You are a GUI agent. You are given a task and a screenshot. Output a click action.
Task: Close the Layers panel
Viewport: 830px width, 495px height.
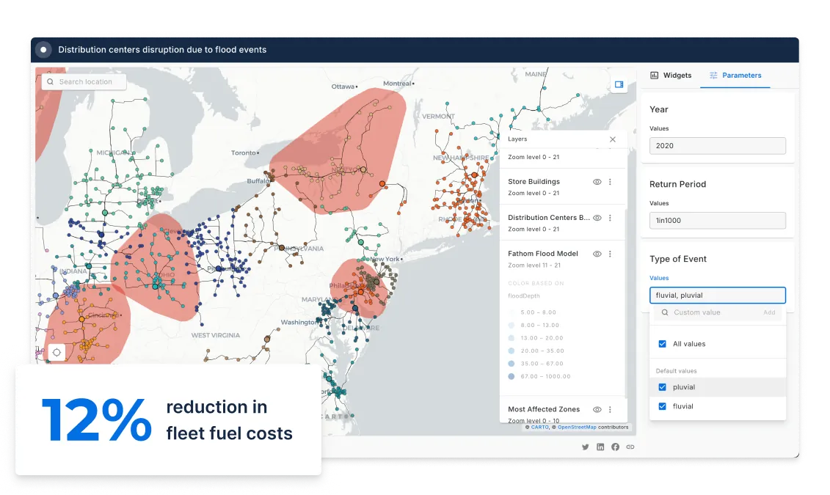click(613, 139)
